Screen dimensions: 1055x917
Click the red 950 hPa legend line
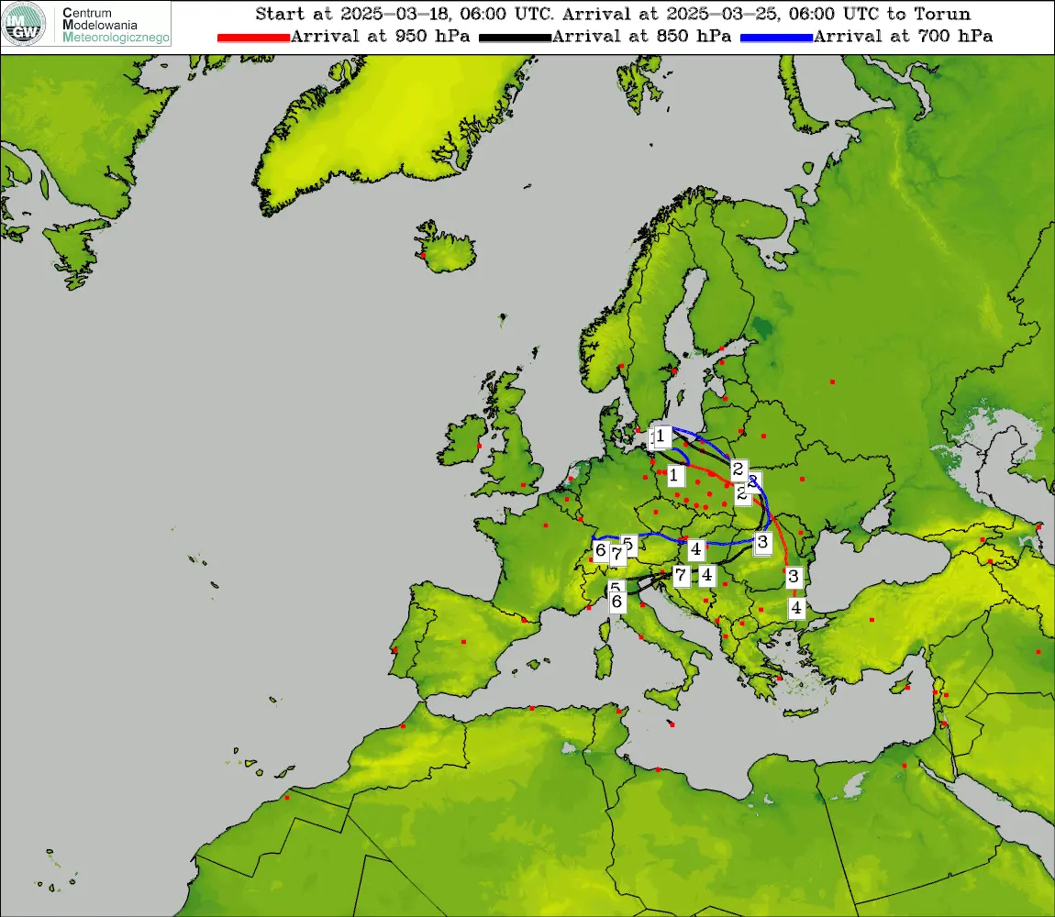pyautogui.click(x=253, y=38)
